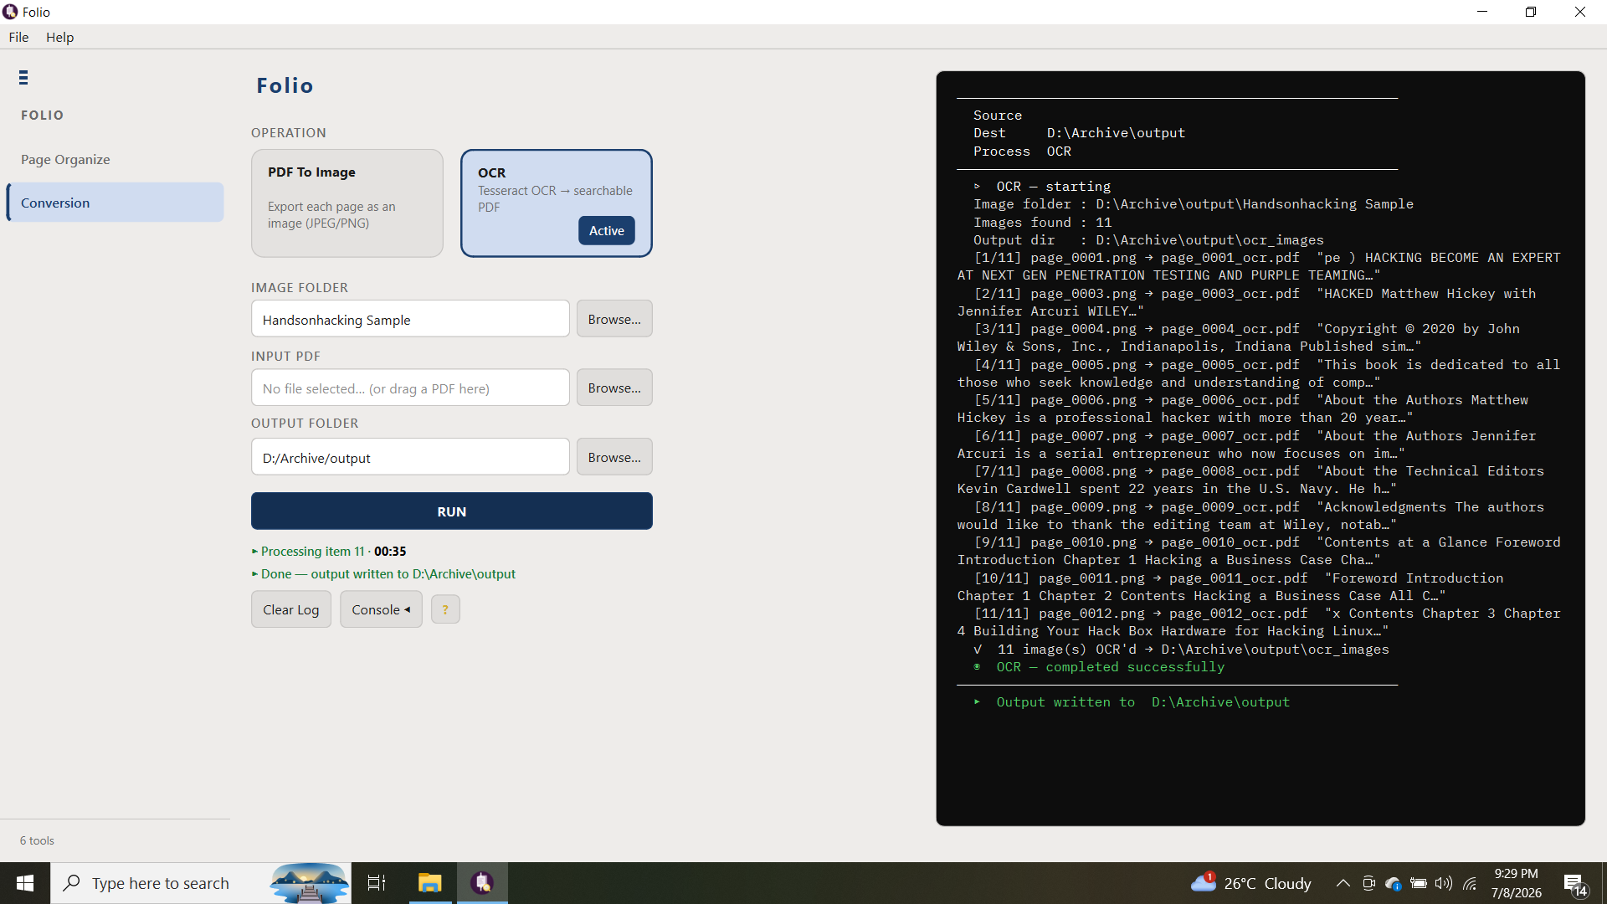Show hidden system tray icons

click(x=1343, y=883)
